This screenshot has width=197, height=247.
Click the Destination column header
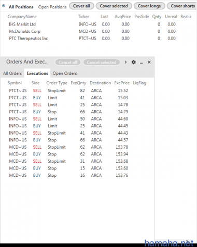tap(101, 83)
